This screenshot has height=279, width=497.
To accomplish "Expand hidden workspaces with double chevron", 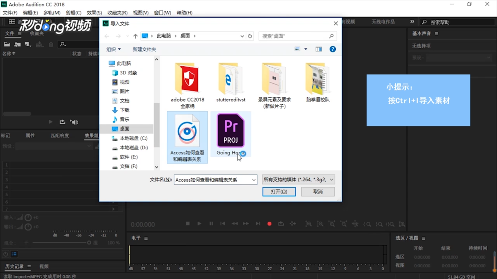I will pos(412,22).
